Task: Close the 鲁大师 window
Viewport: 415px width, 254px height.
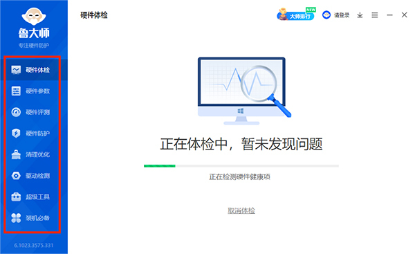Action: [404, 15]
